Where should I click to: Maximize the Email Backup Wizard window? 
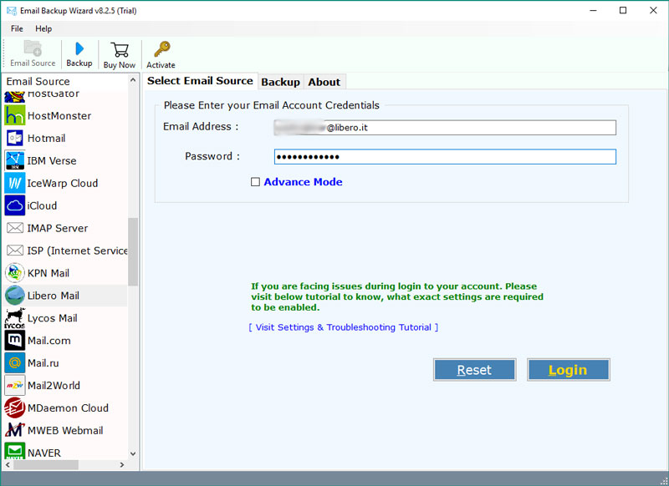point(623,11)
